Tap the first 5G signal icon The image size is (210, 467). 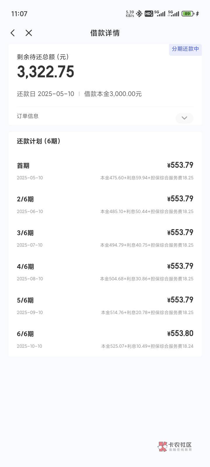point(160,14)
